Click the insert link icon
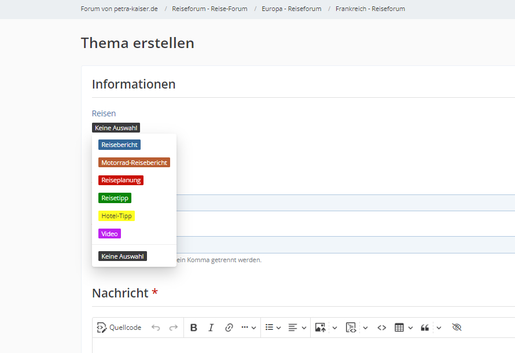The width and height of the screenshot is (515, 353). pyautogui.click(x=229, y=328)
